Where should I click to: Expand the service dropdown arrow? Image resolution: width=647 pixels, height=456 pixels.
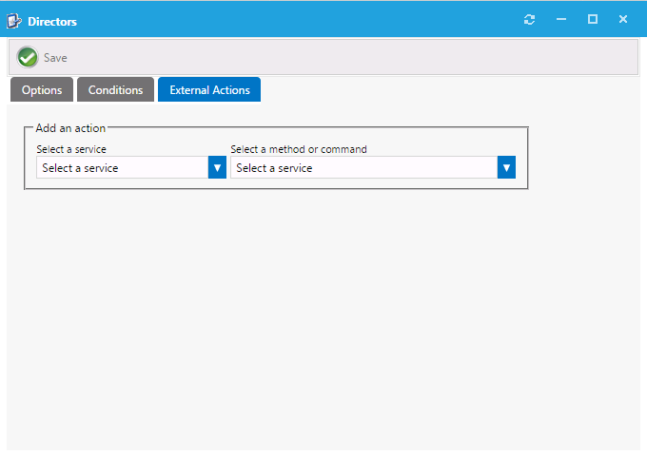click(x=217, y=168)
